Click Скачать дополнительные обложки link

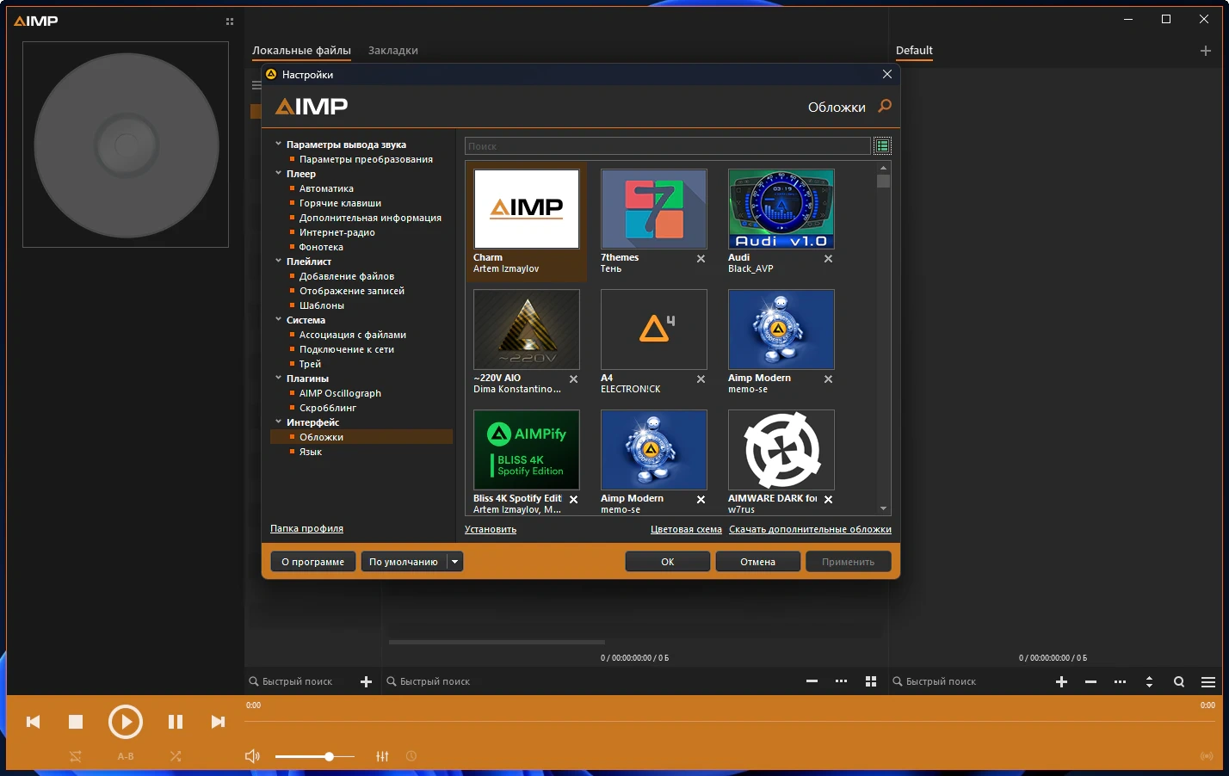[810, 530]
